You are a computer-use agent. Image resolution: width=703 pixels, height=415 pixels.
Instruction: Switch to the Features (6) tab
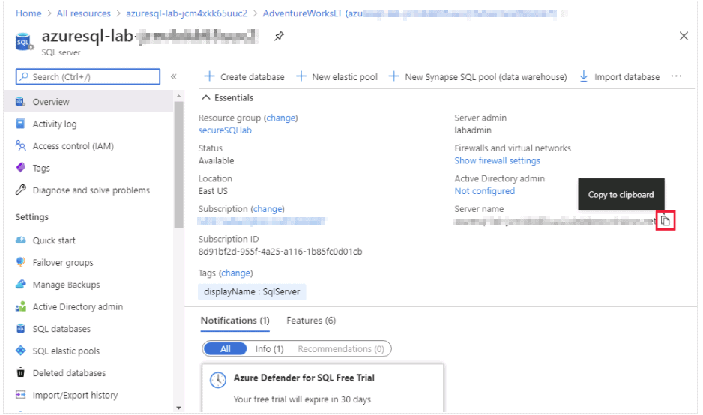click(x=311, y=321)
